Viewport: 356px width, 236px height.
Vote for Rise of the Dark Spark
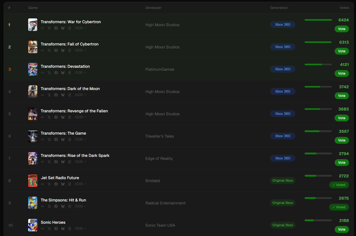pos(342,162)
